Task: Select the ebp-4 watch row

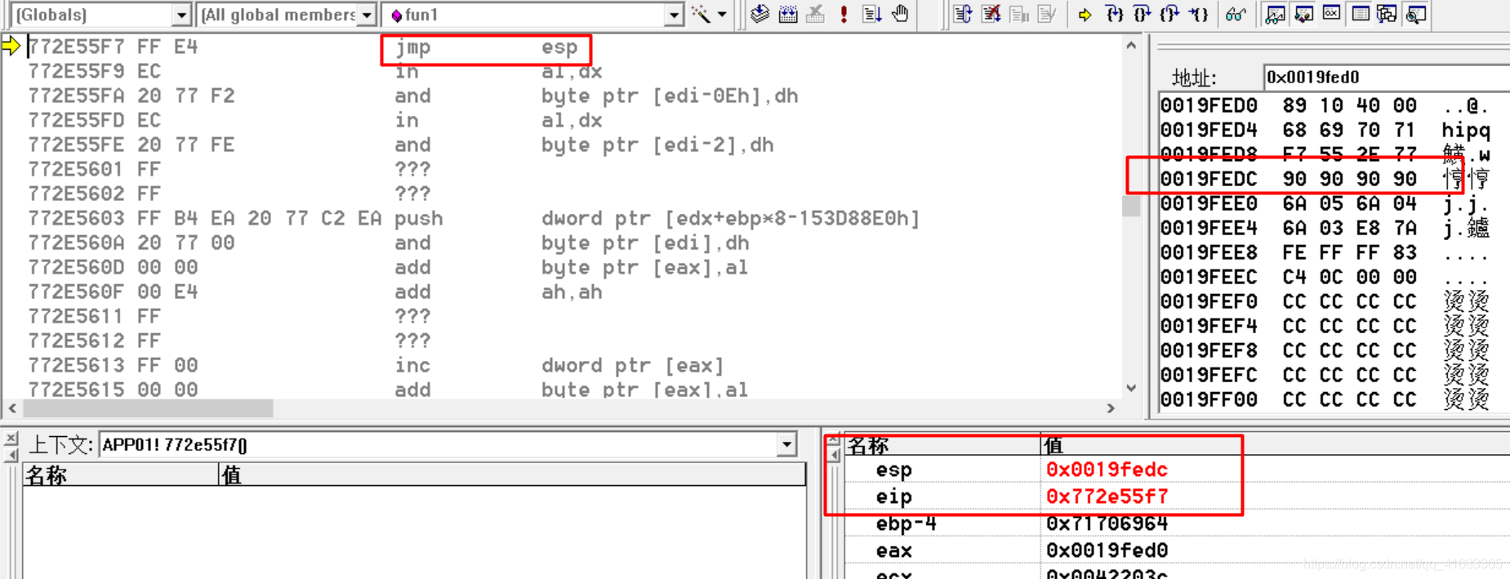Action: (x=1176, y=523)
